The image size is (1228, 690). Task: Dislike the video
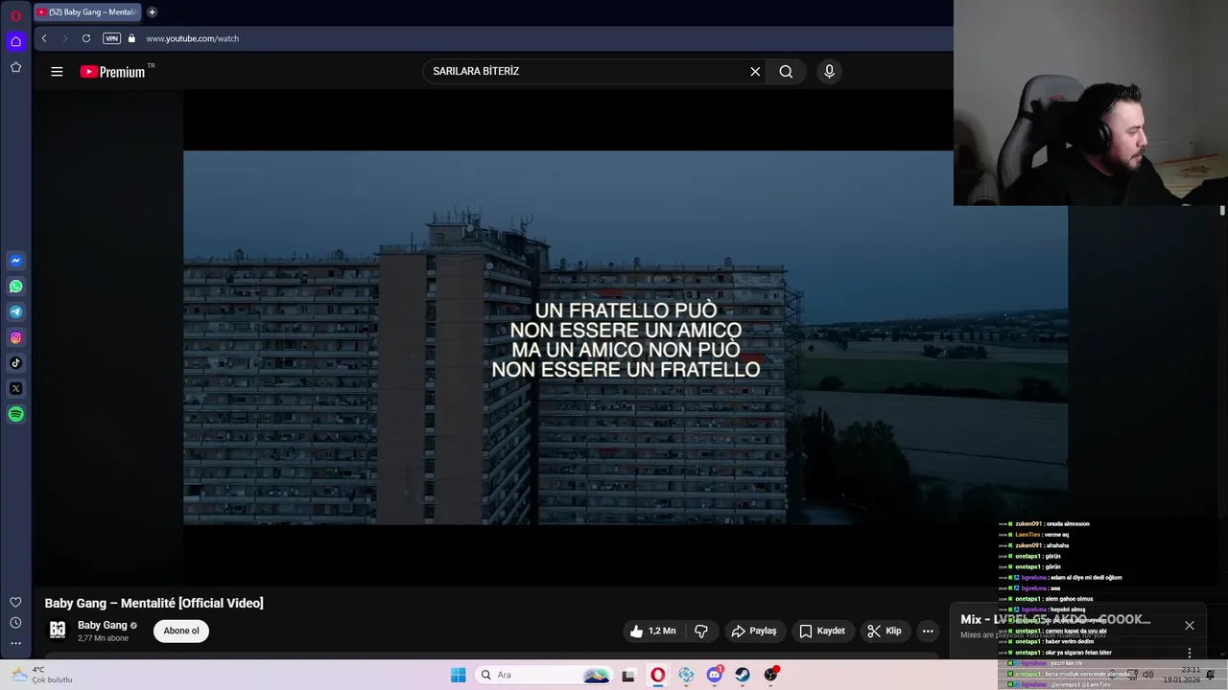pyautogui.click(x=701, y=631)
